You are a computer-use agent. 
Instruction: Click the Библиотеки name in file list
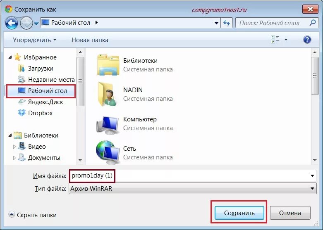(x=140, y=60)
